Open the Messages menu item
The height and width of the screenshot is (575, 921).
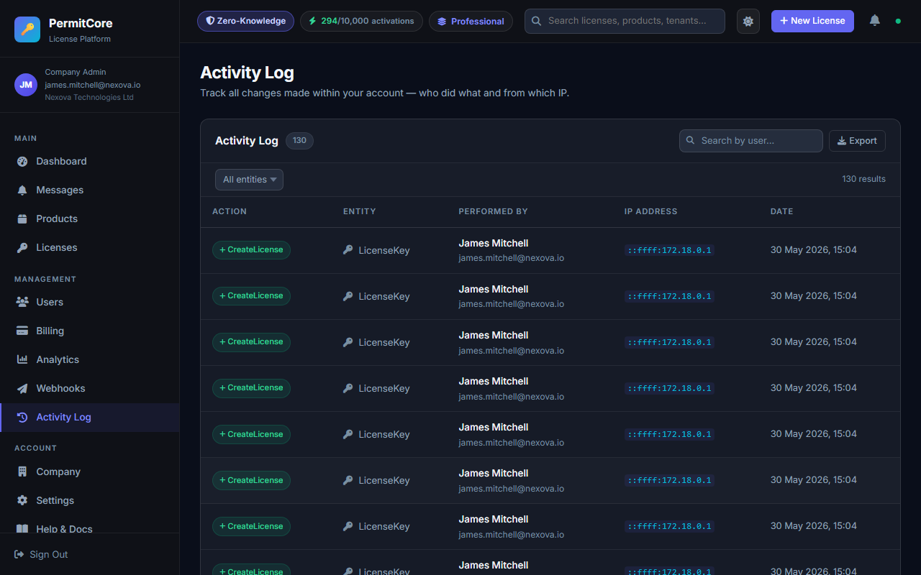pyautogui.click(x=90, y=190)
